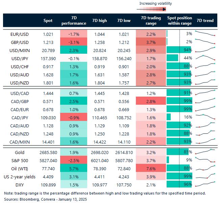Click the Oil (WTI) trend sparkline
The image size is (219, 203).
pos(205,168)
